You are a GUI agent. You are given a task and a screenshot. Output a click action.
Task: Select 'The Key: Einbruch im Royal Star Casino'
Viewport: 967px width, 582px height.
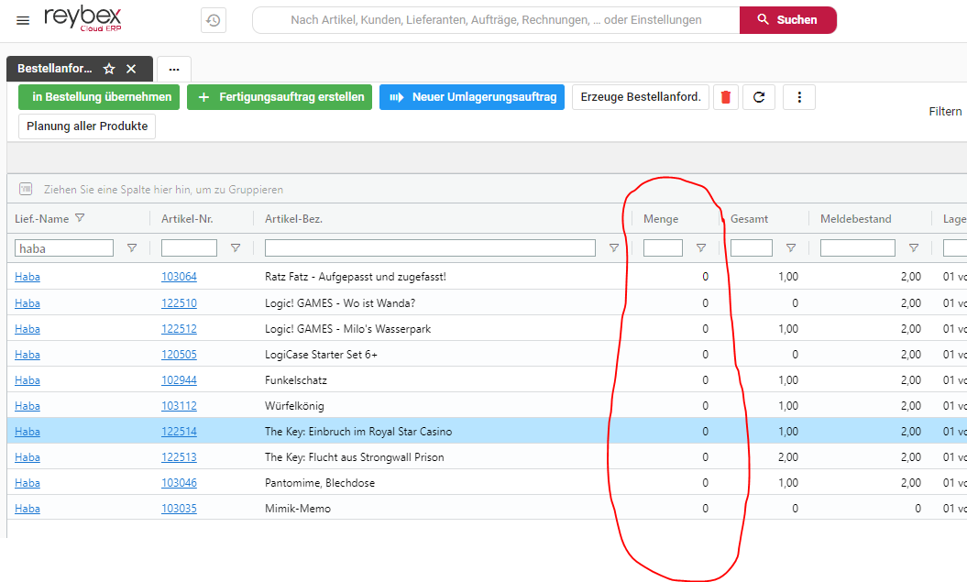pyautogui.click(x=358, y=432)
